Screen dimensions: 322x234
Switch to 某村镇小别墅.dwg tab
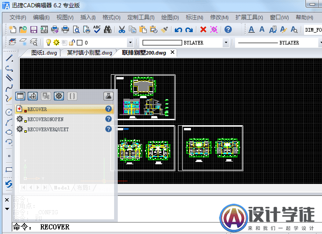point(90,53)
